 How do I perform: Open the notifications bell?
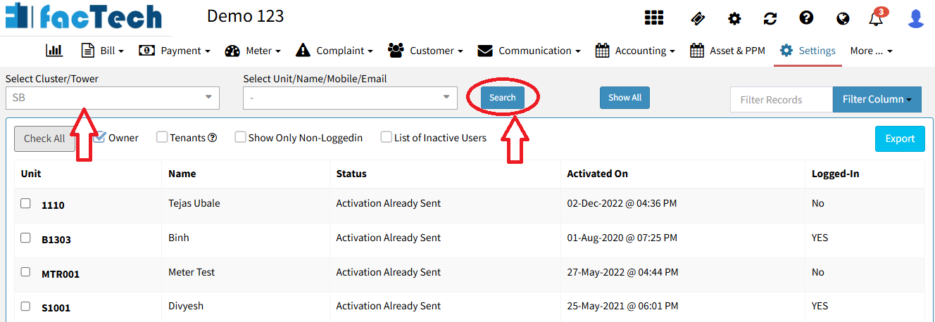876,19
